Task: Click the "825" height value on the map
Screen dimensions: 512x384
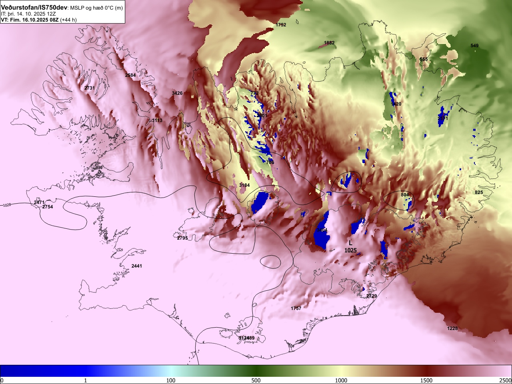Action: pos(479,192)
